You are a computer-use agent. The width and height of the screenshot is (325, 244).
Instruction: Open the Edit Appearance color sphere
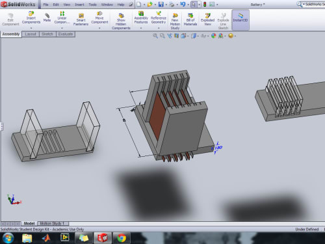214,36
